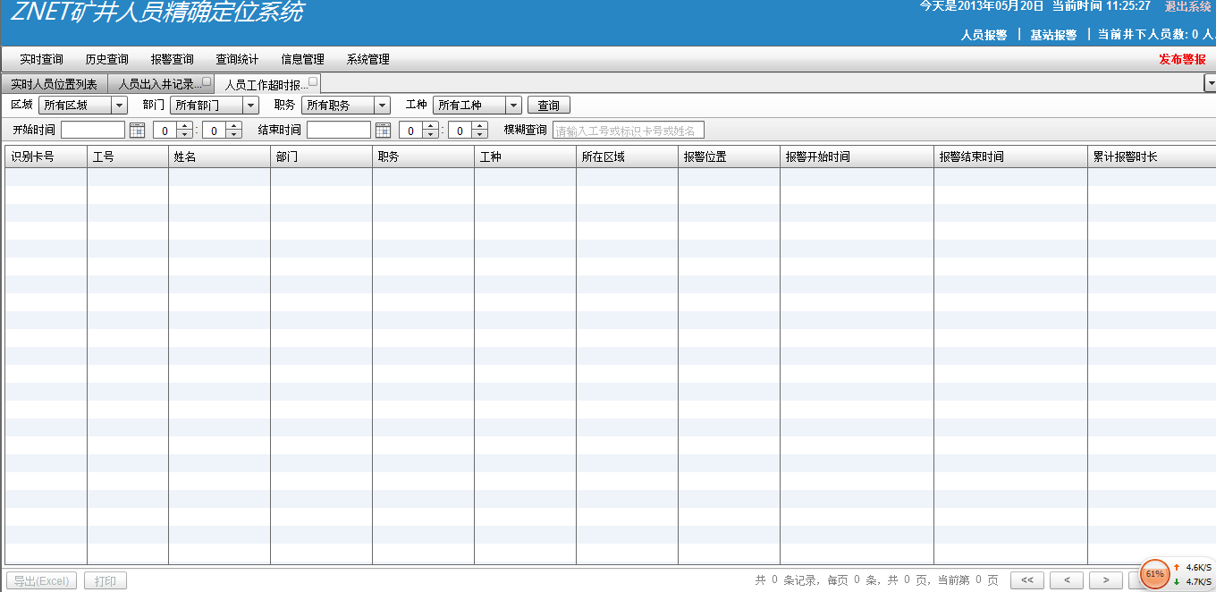Expand the 工种 dropdown showing 所有工种
This screenshot has height=592, width=1216.
click(513, 106)
